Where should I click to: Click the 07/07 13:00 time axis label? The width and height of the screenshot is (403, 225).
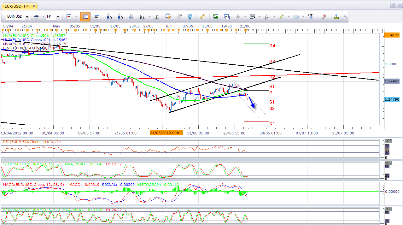(307, 133)
